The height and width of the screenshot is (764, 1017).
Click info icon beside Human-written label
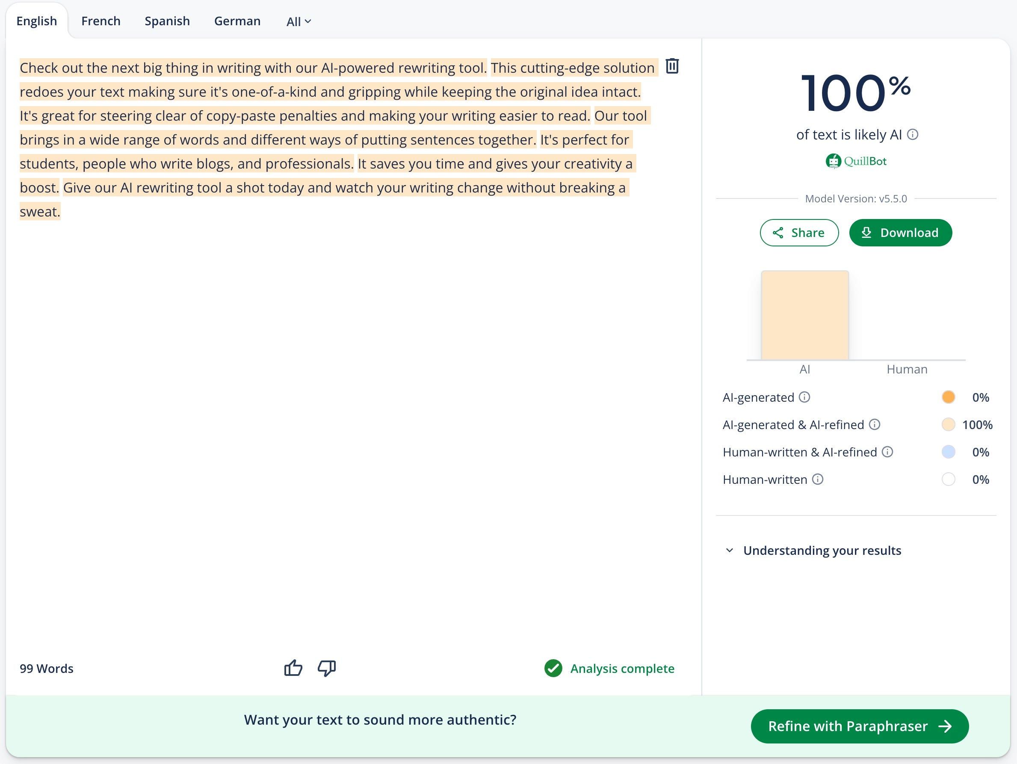point(817,479)
